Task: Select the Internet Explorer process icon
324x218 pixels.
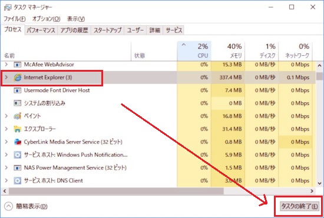Action: (x=18, y=78)
